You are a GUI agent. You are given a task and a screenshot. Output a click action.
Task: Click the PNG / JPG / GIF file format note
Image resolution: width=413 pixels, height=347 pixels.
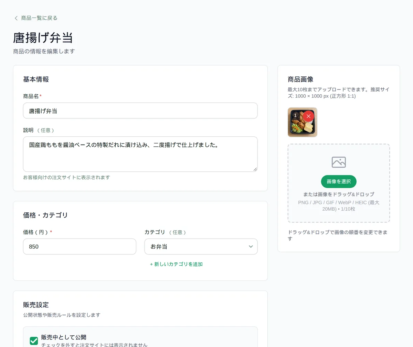pos(339,206)
